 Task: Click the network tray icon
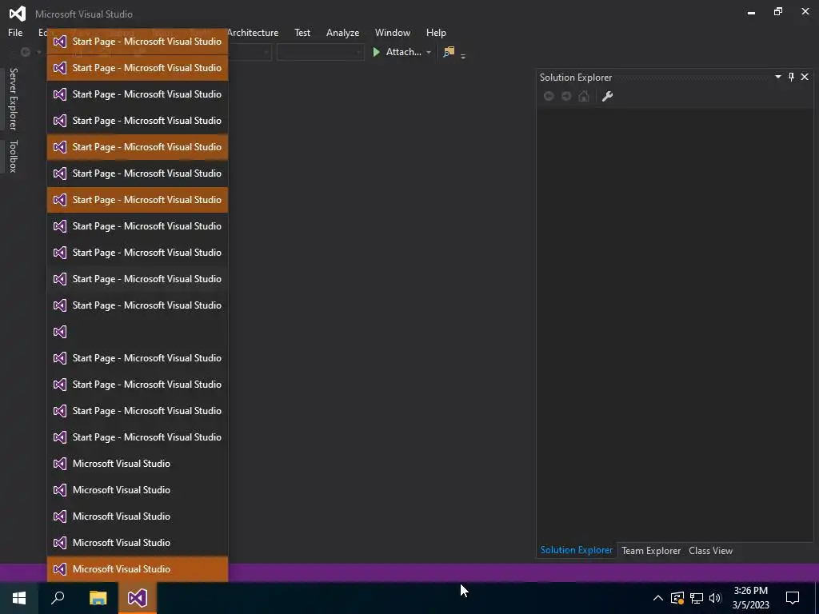(x=697, y=598)
